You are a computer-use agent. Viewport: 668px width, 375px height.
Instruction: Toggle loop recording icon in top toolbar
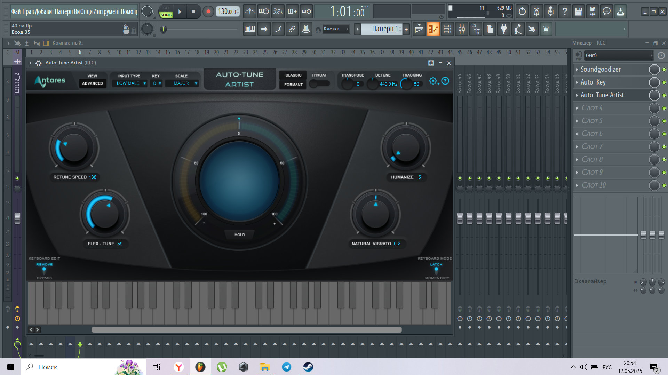pyautogui.click(x=307, y=11)
